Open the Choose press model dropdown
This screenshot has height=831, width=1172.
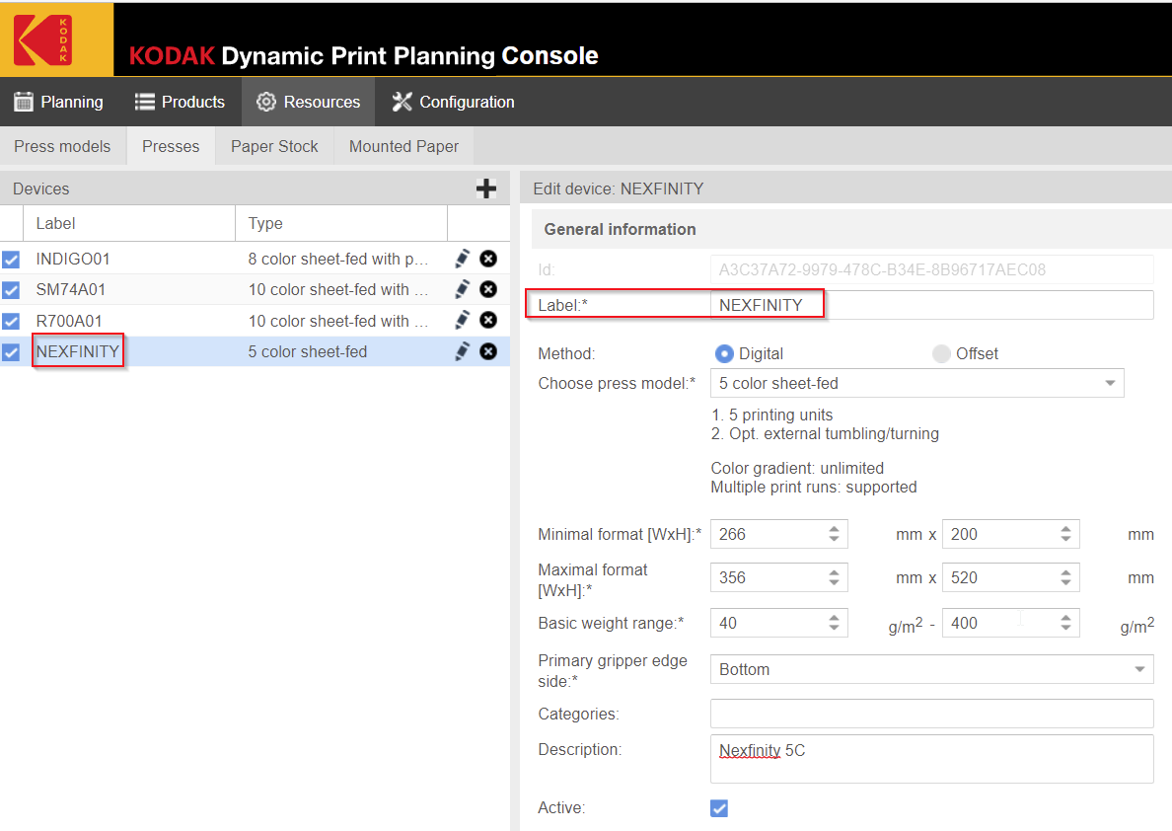point(916,383)
